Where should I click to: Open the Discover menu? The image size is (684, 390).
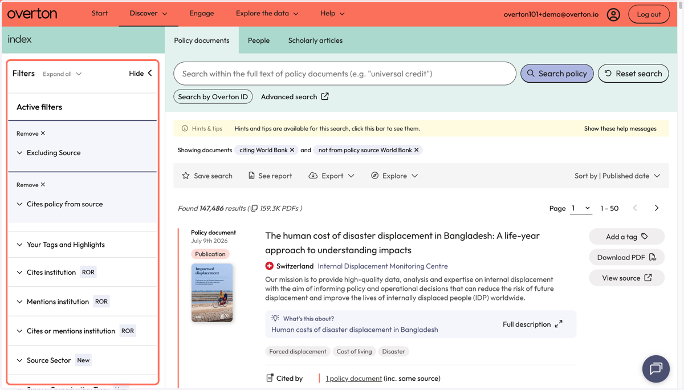[x=148, y=14]
